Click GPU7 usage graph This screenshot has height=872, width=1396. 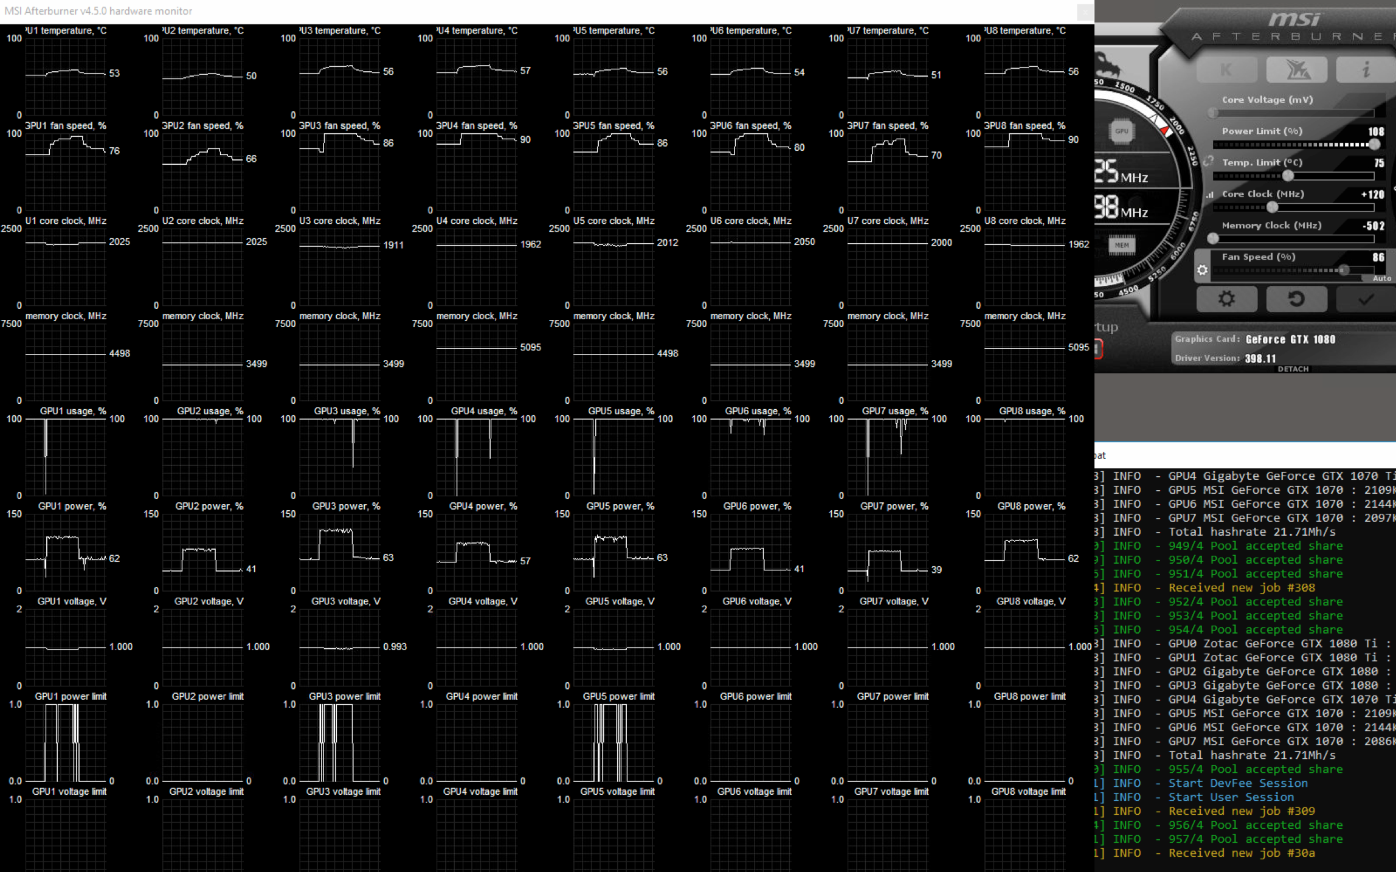coord(887,457)
